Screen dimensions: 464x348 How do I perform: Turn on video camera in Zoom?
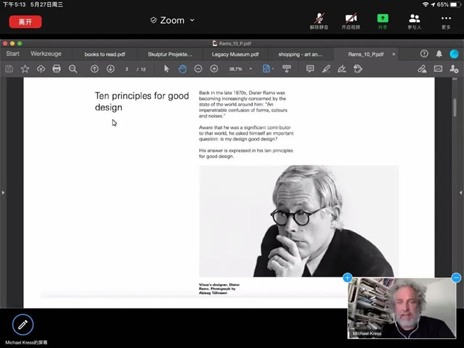click(350, 20)
